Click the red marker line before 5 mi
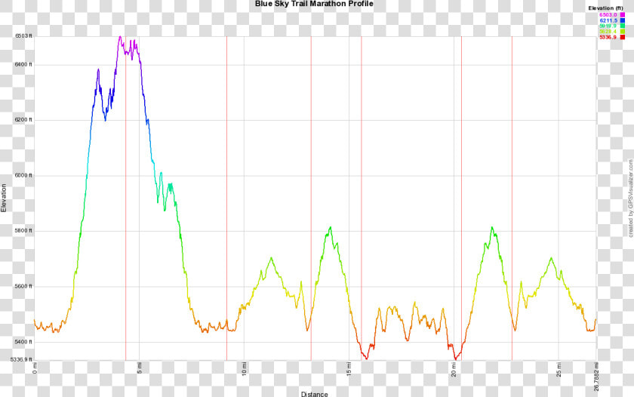The height and width of the screenshot is (397, 634). tap(126, 198)
